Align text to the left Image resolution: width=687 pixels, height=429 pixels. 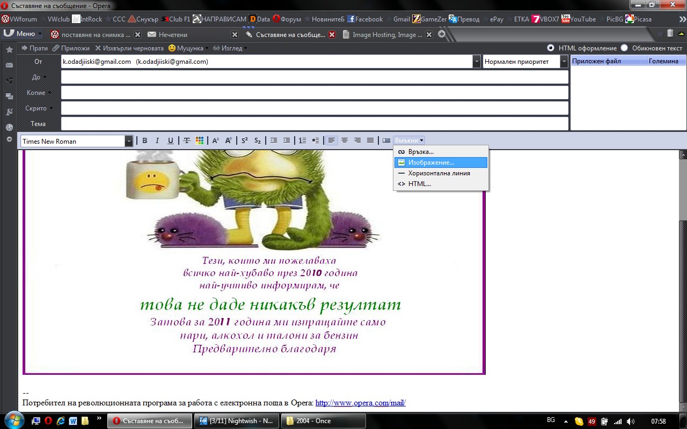coord(332,140)
